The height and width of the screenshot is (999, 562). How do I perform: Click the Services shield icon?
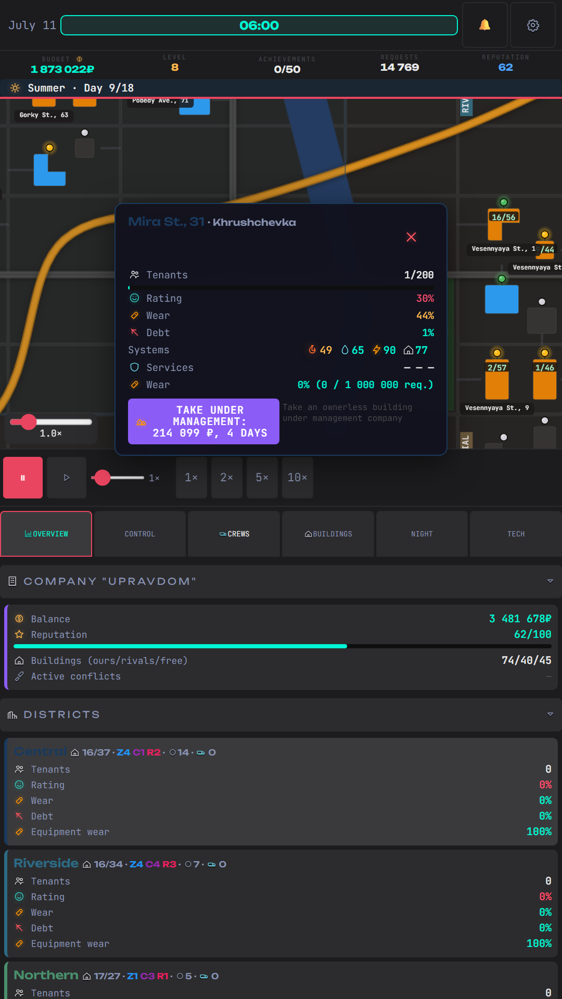point(134,367)
